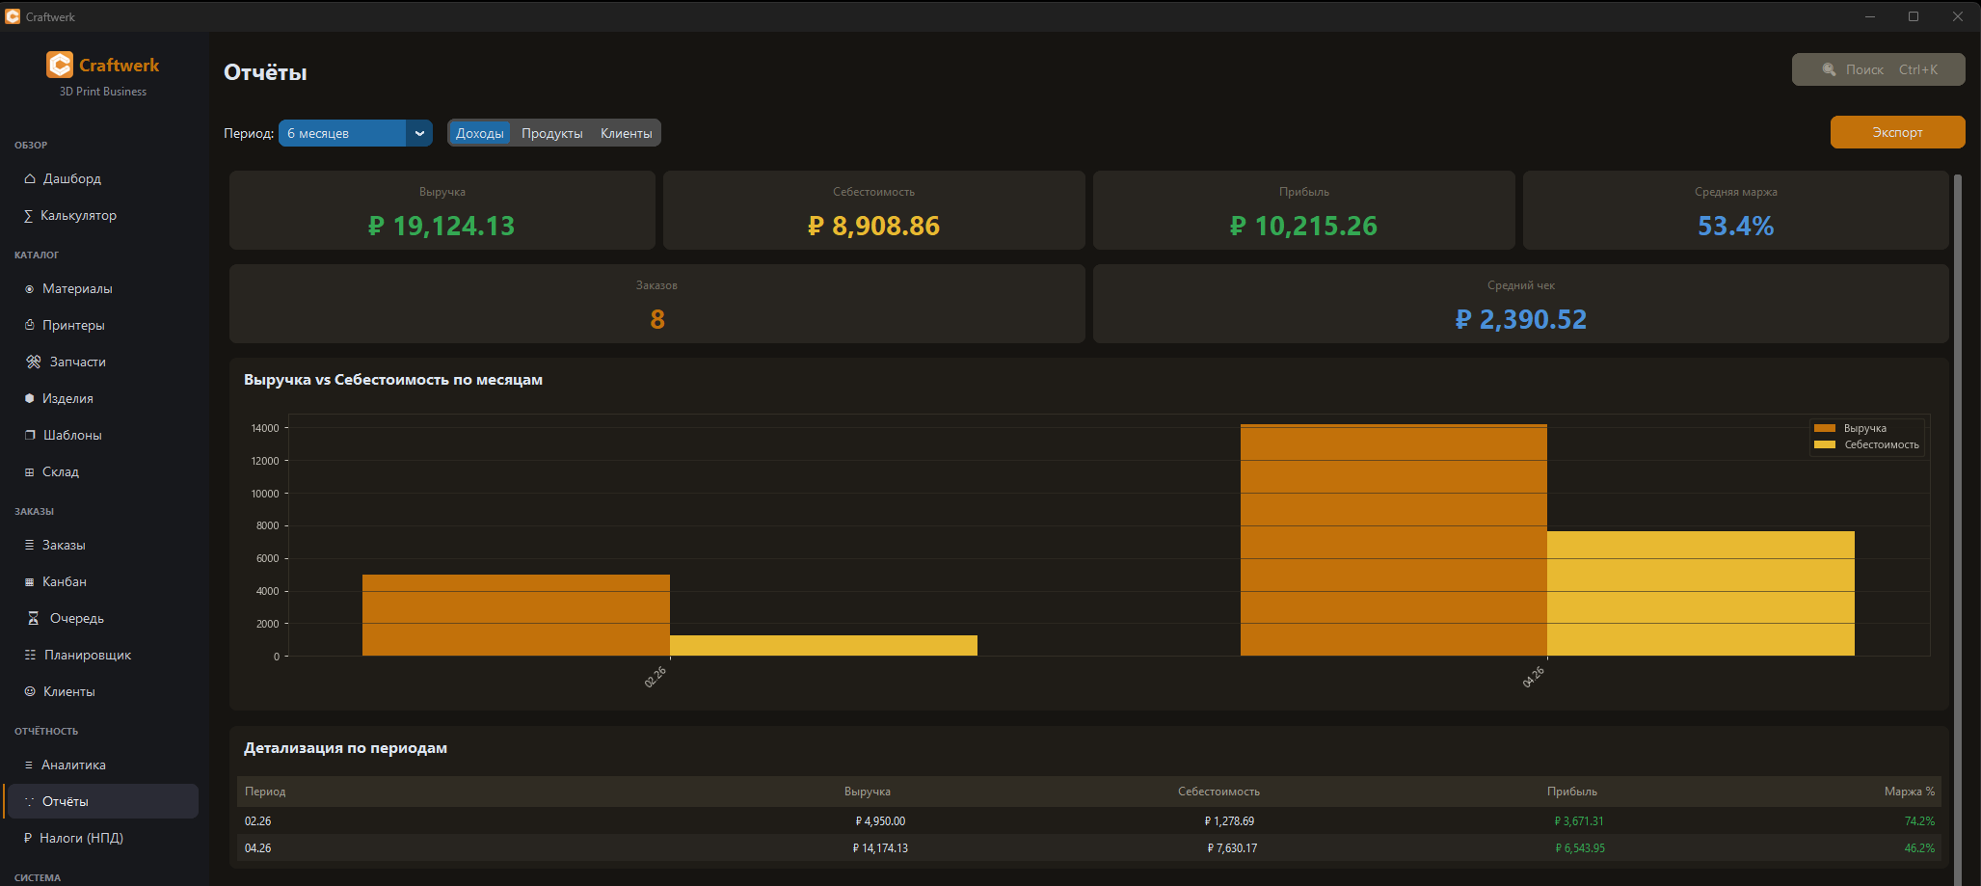This screenshot has height=886, width=1981.
Task: Switch to the Клиенты report tab
Action: (626, 133)
